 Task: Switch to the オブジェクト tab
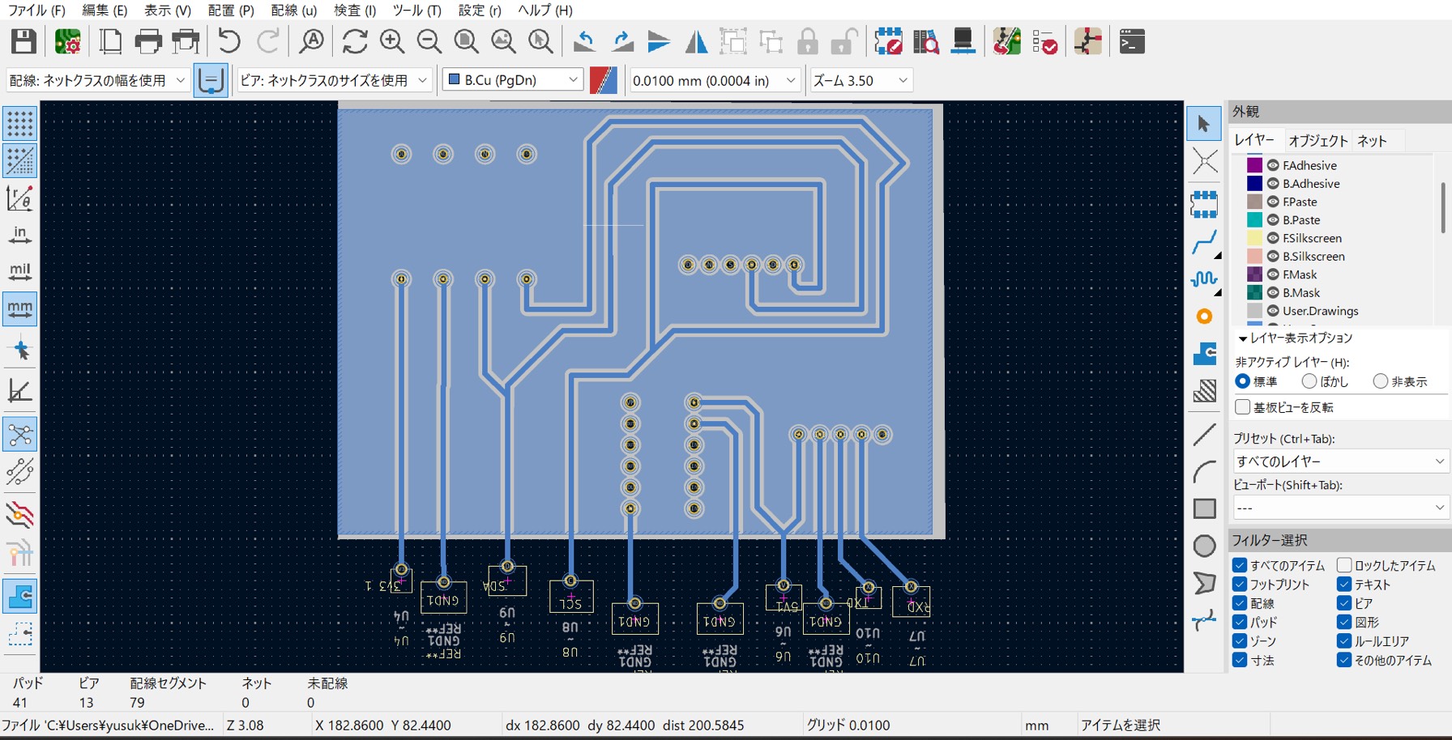click(x=1317, y=141)
